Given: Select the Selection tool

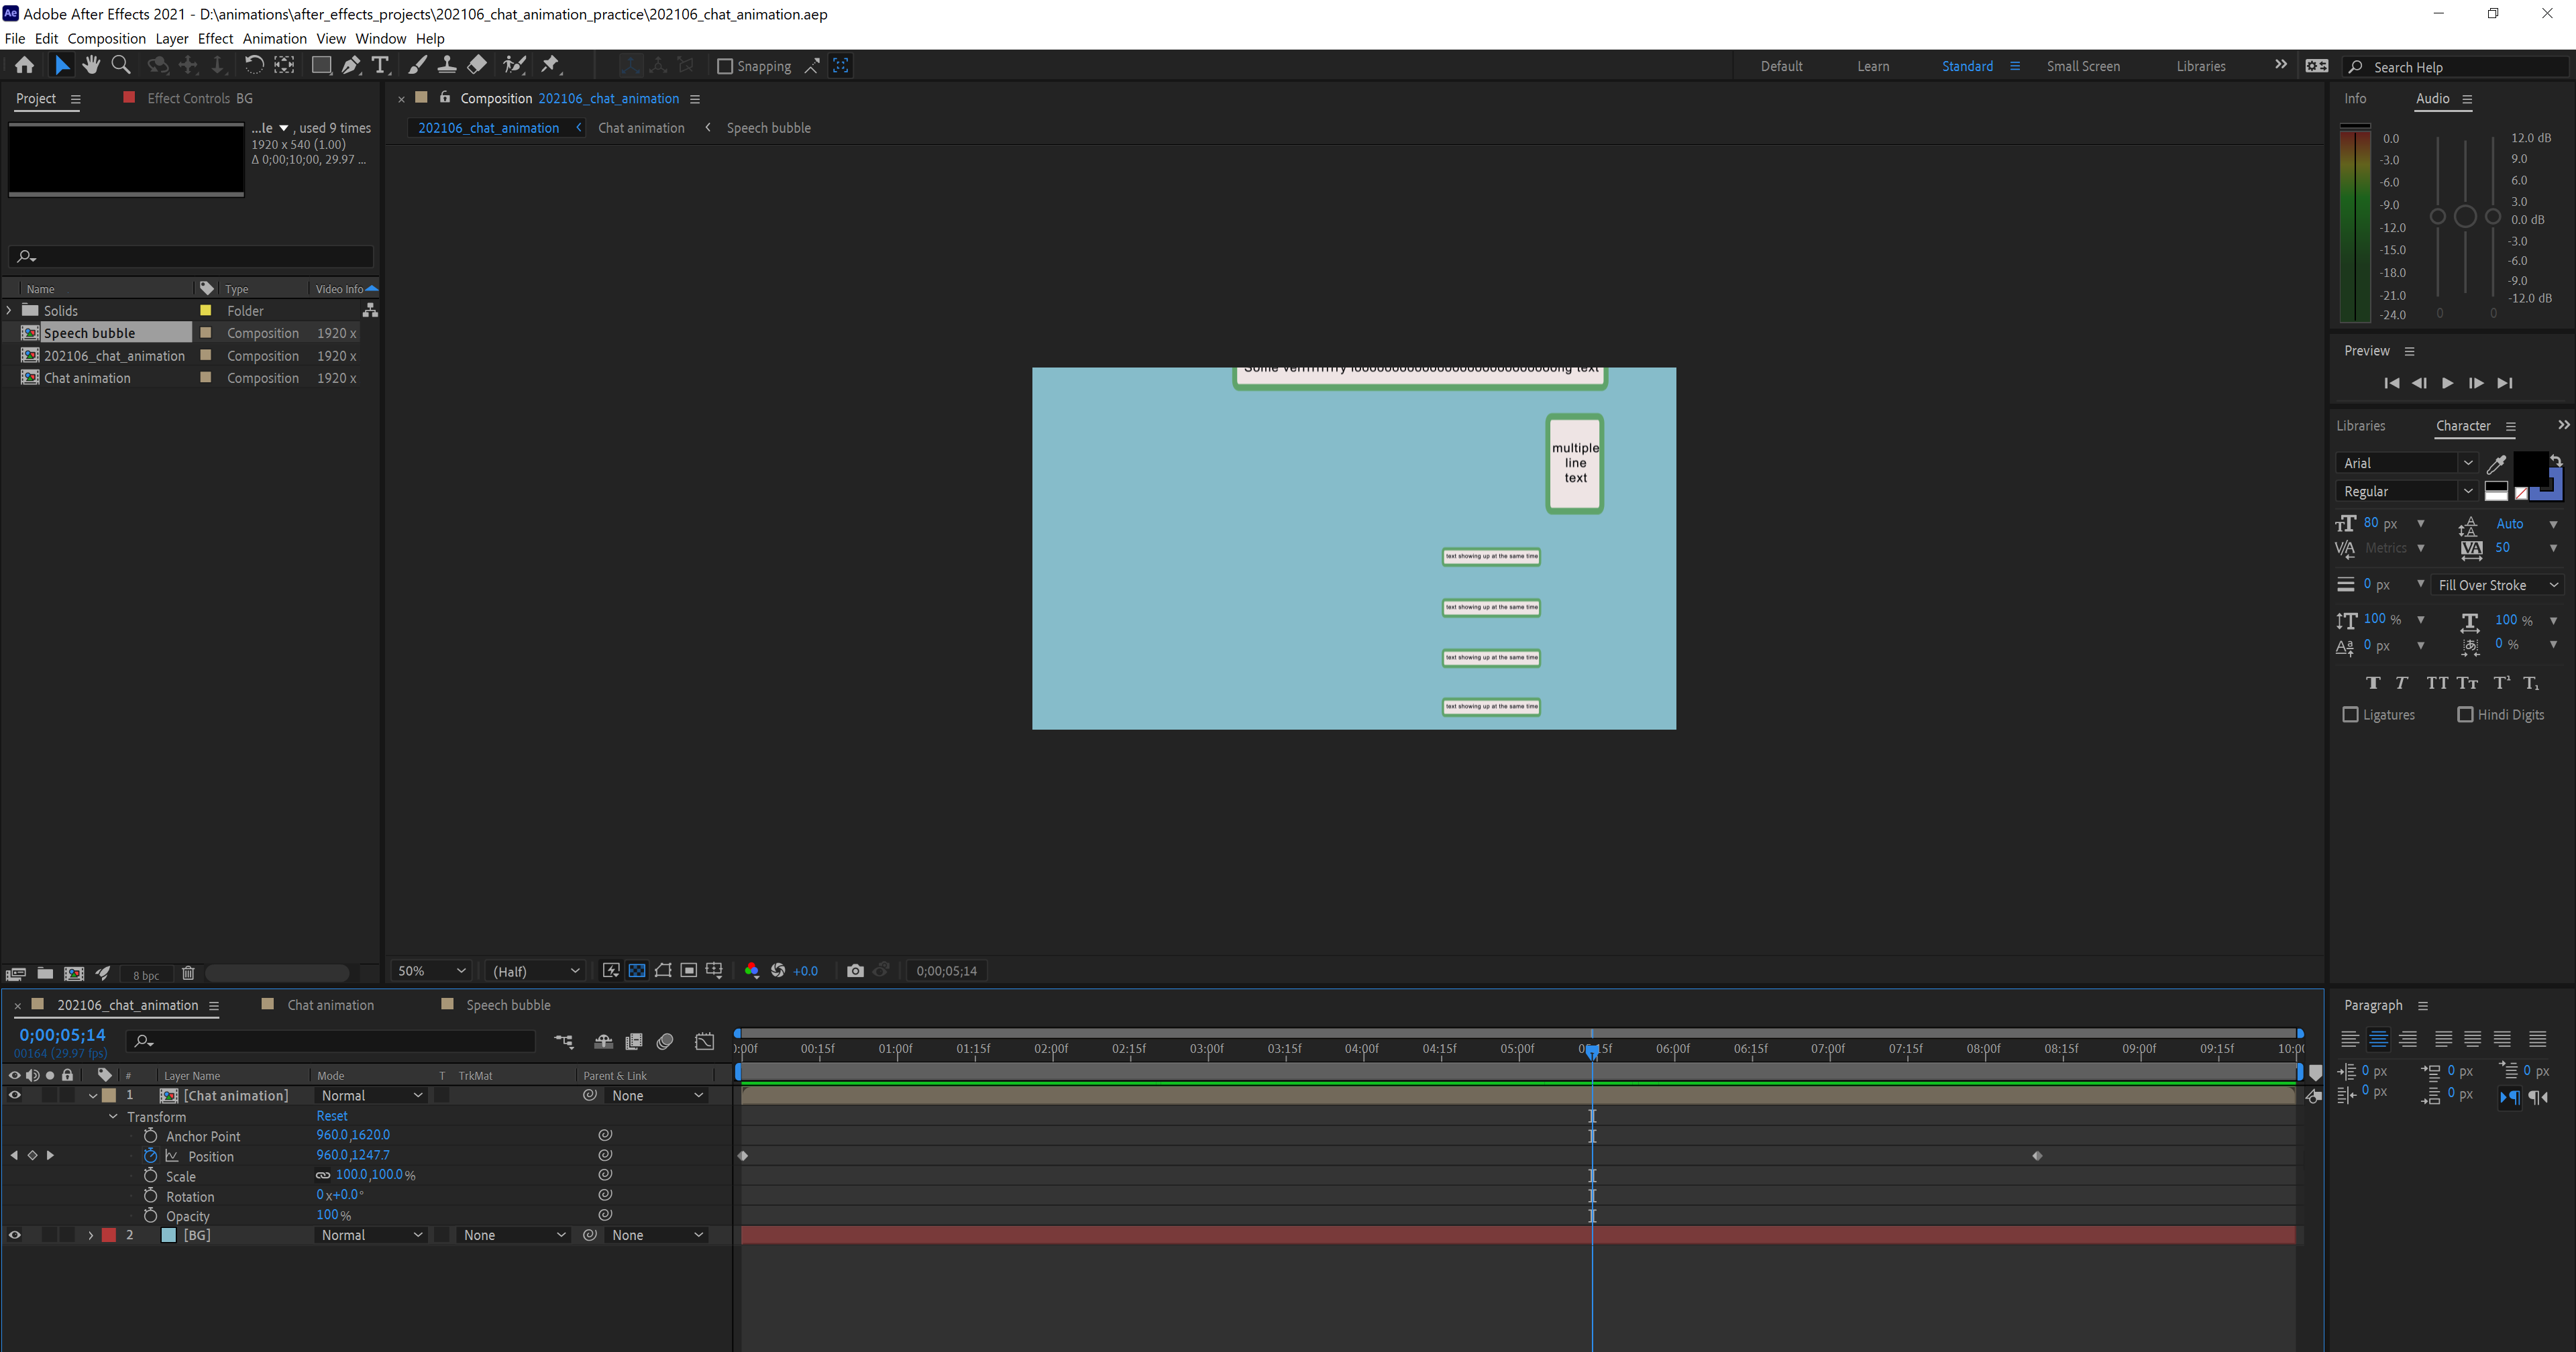Looking at the screenshot, I should 62,65.
